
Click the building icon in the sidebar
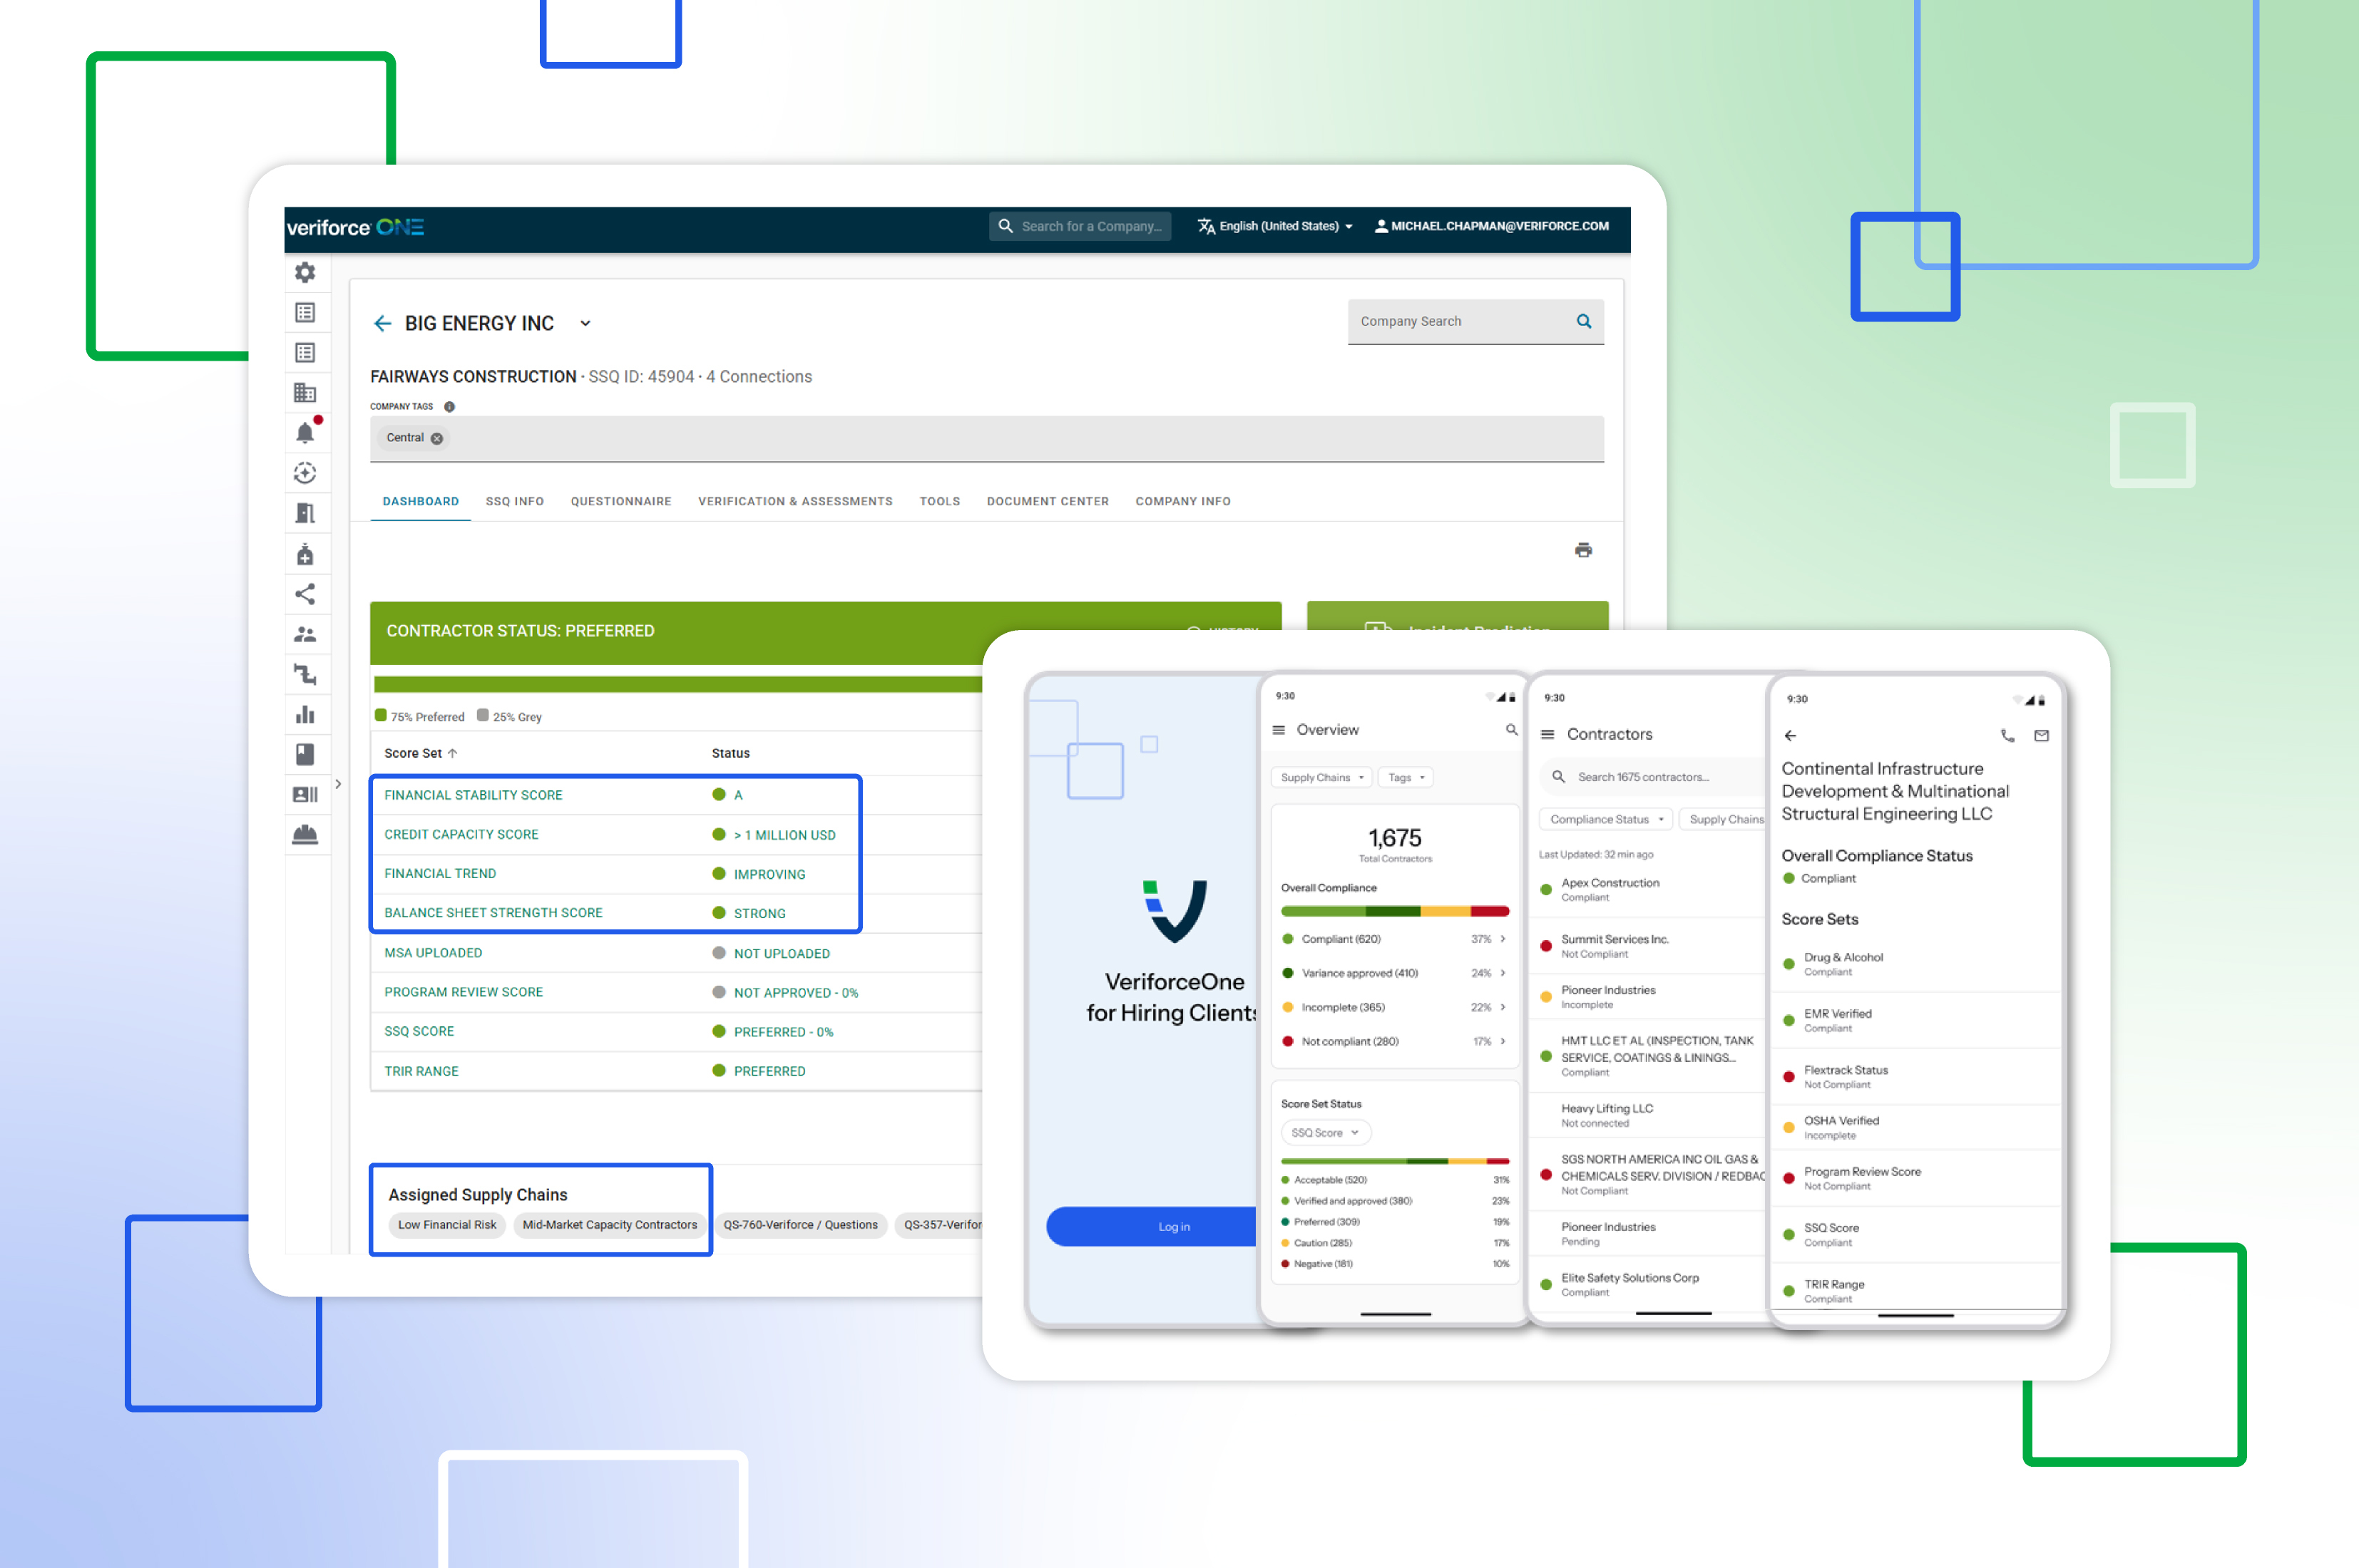click(305, 393)
